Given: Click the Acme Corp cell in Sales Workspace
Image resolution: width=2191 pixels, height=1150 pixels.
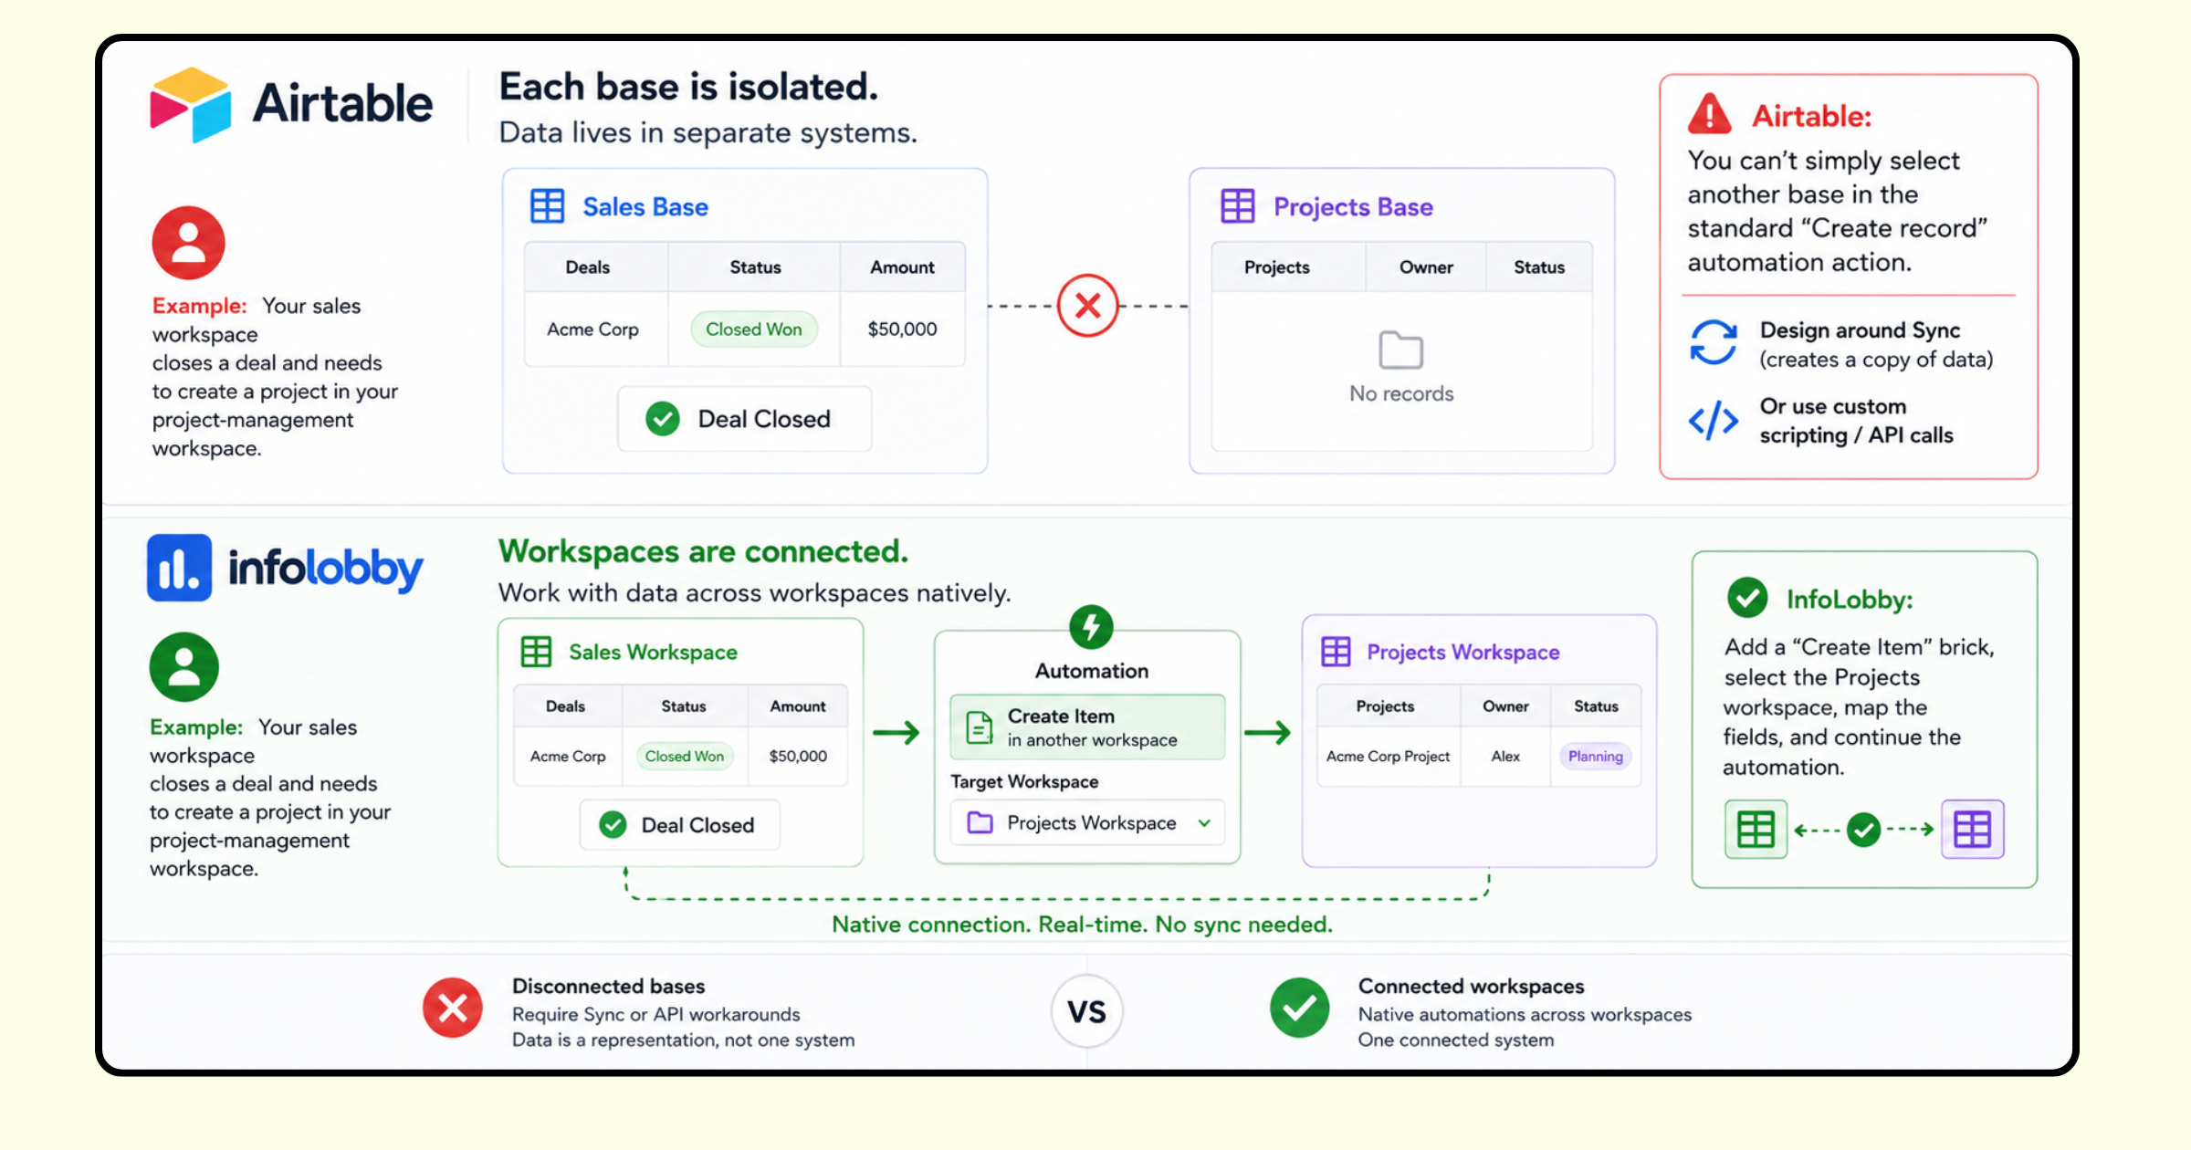Looking at the screenshot, I should pyautogui.click(x=568, y=757).
